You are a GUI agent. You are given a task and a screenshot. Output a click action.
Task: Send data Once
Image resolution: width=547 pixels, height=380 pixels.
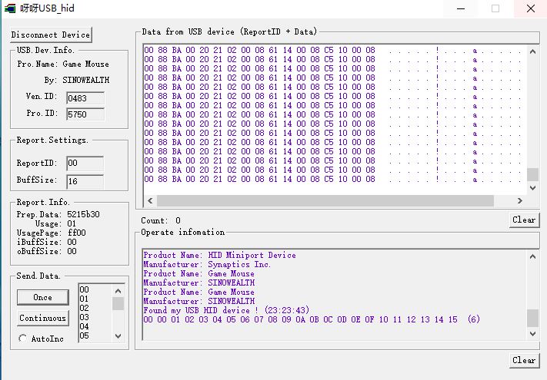pos(43,297)
